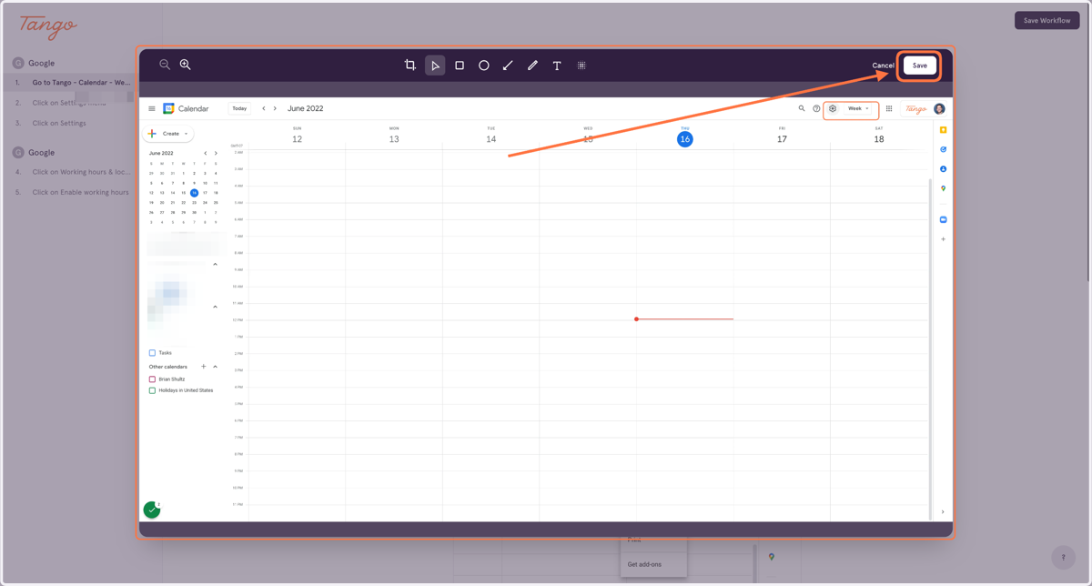1092x586 pixels.
Task: Select the Pencil freehand tool
Action: (532, 66)
